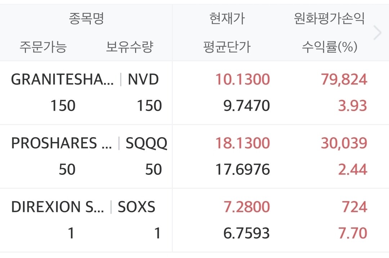The height and width of the screenshot is (258, 389).
Task: Open the GRANITESHA... stock row
Action: [x=194, y=93]
